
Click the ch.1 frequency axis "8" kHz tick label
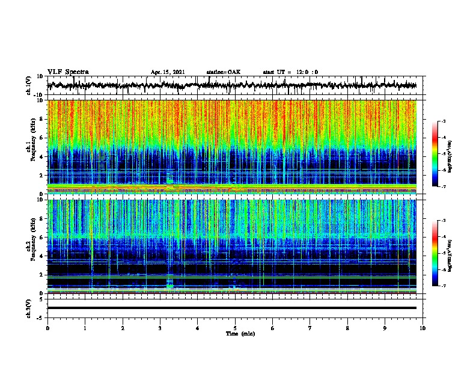(41, 119)
